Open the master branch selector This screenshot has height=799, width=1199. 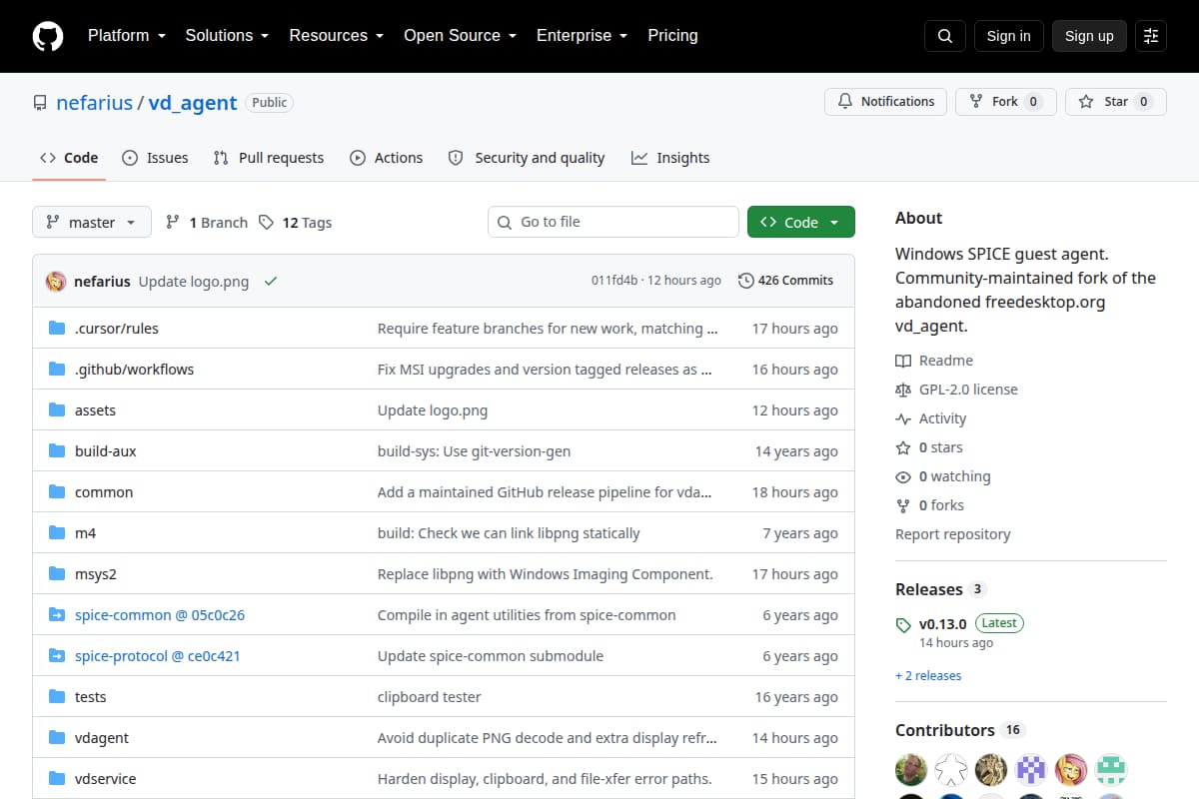pos(92,222)
